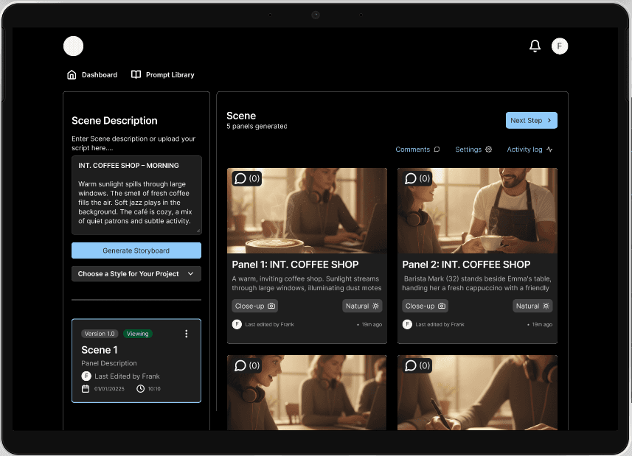Click '5 panels generated' text
This screenshot has width=632, height=456.
[257, 127]
